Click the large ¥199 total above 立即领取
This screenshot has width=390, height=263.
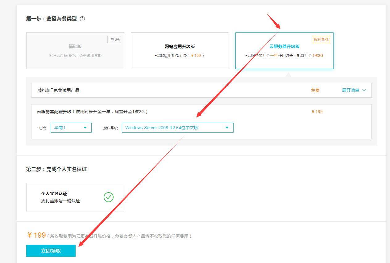pyautogui.click(x=37, y=235)
